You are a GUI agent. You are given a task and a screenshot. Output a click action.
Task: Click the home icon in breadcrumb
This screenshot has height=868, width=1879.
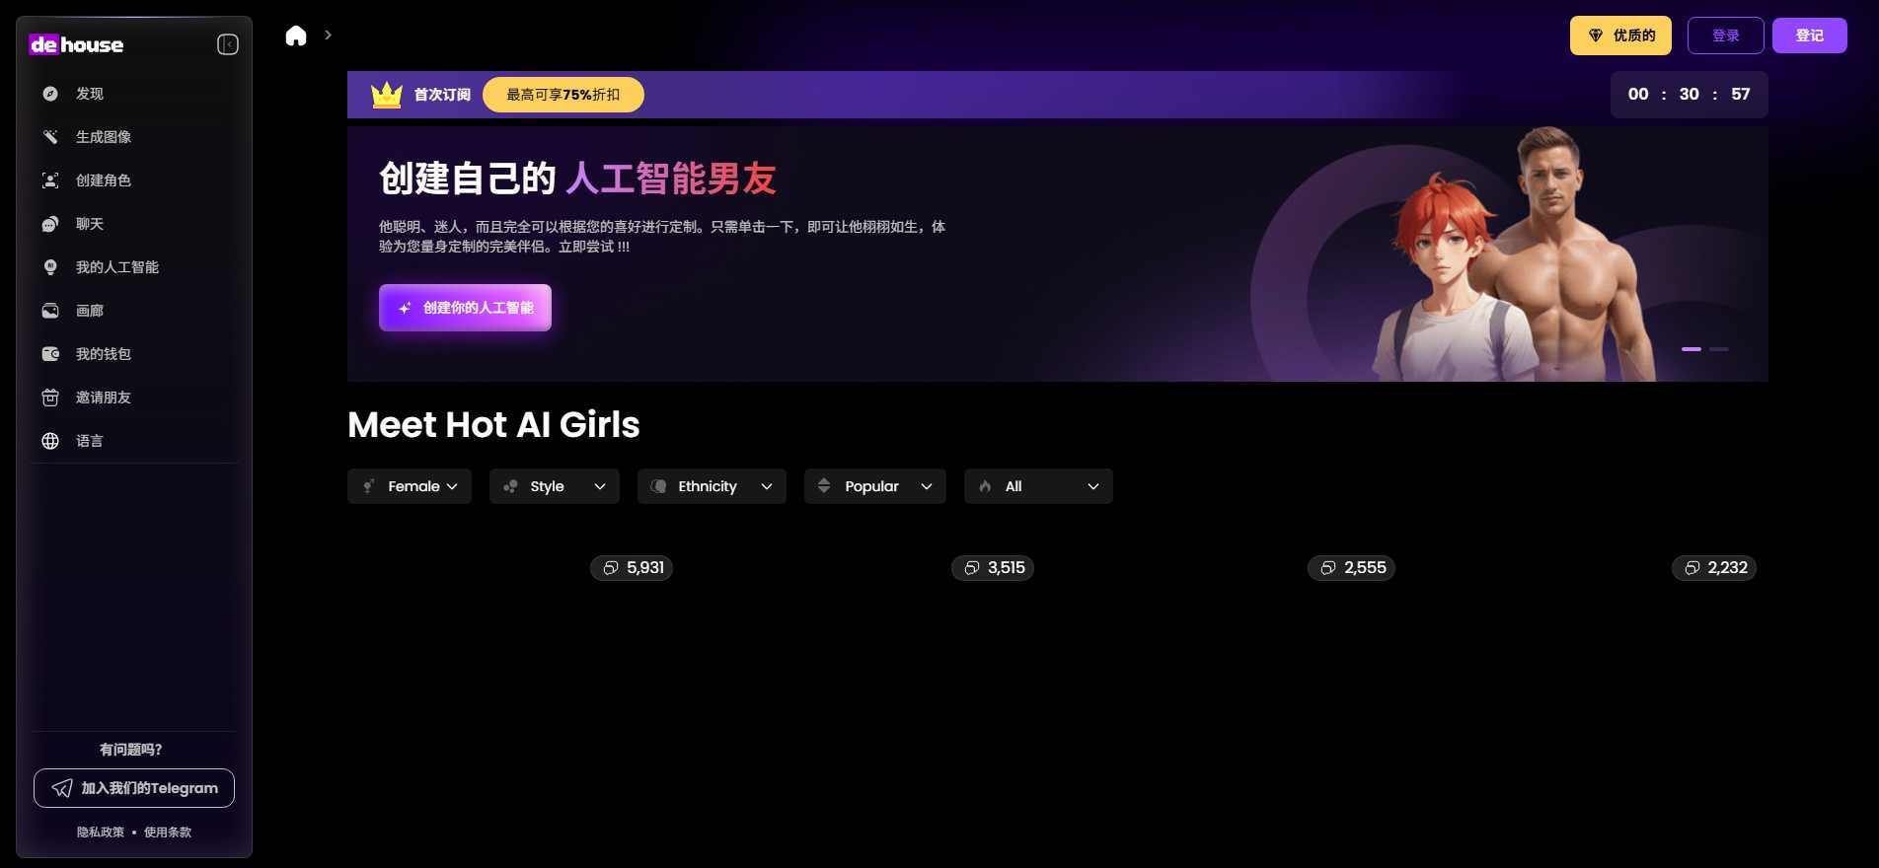tap(296, 36)
